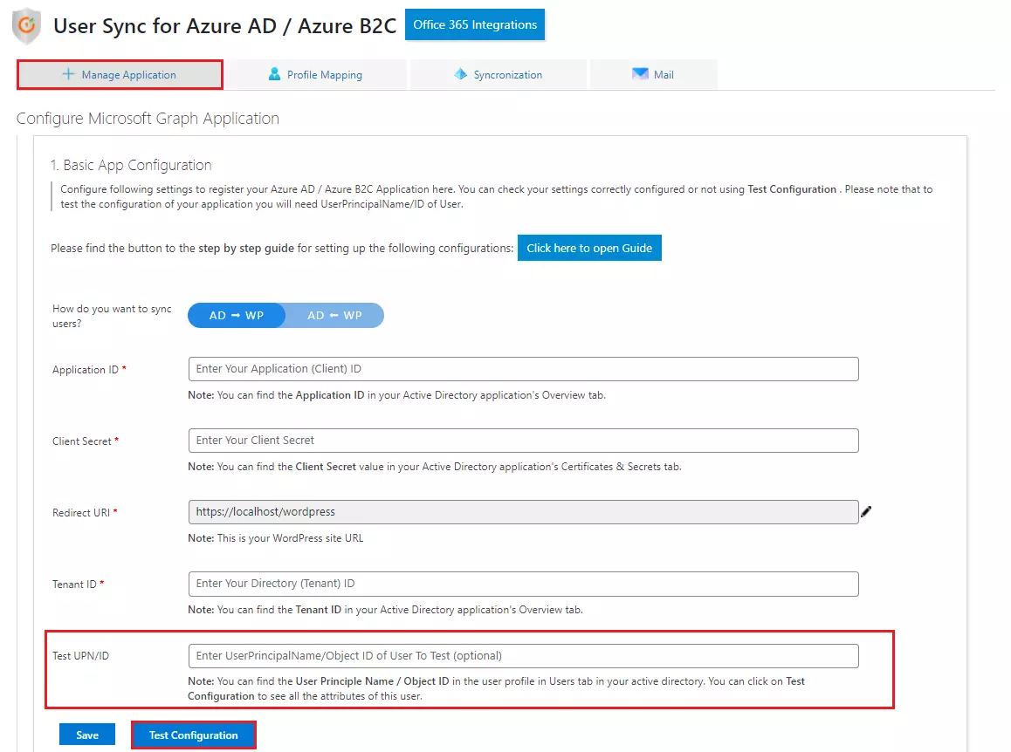Open the Manage Application tab
Viewport: 1011px width, 752px height.
click(x=120, y=75)
